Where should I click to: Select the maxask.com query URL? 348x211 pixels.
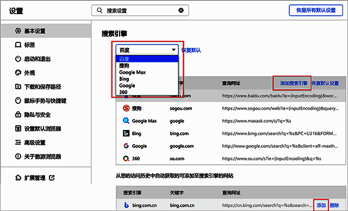257,121
